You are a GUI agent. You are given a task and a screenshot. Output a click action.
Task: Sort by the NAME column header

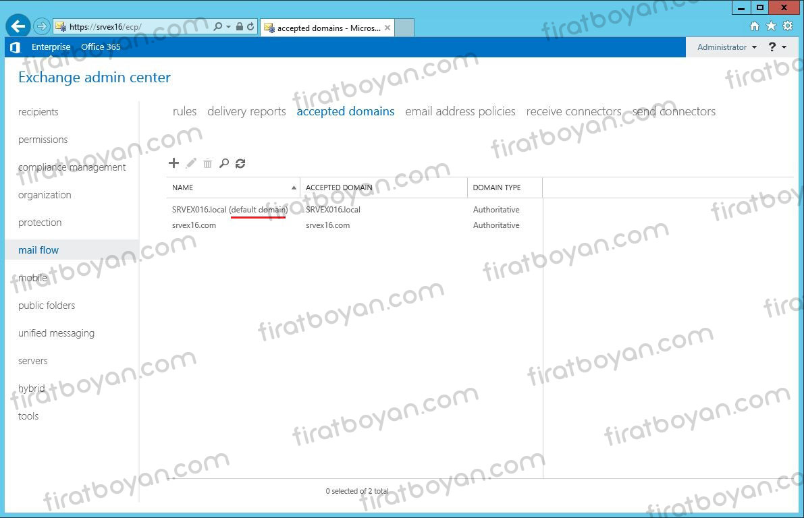(234, 188)
